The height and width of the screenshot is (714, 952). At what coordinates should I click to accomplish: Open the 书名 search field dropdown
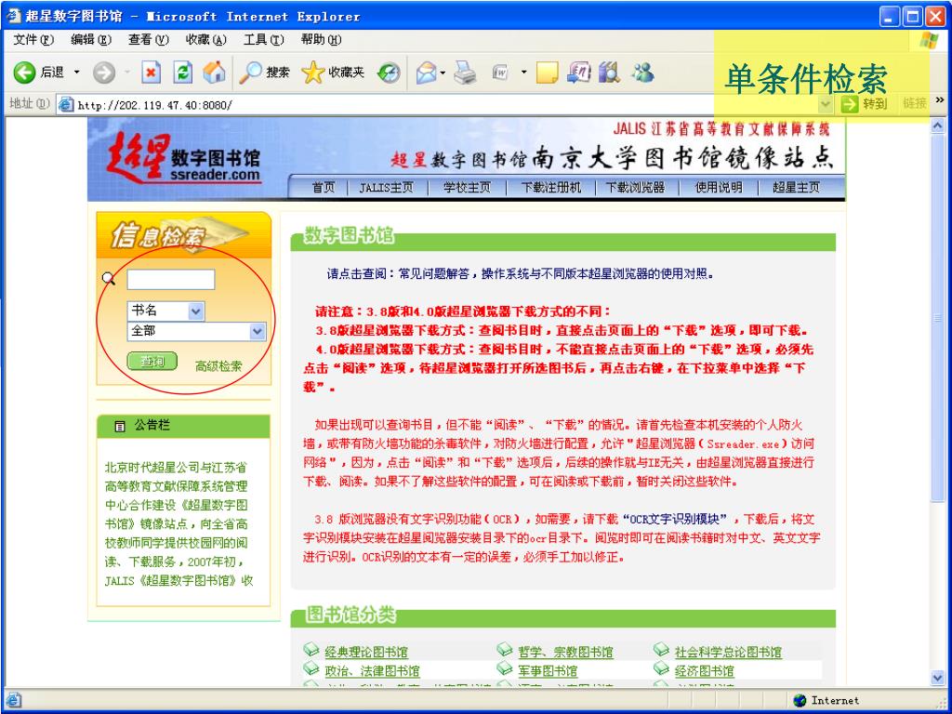195,311
